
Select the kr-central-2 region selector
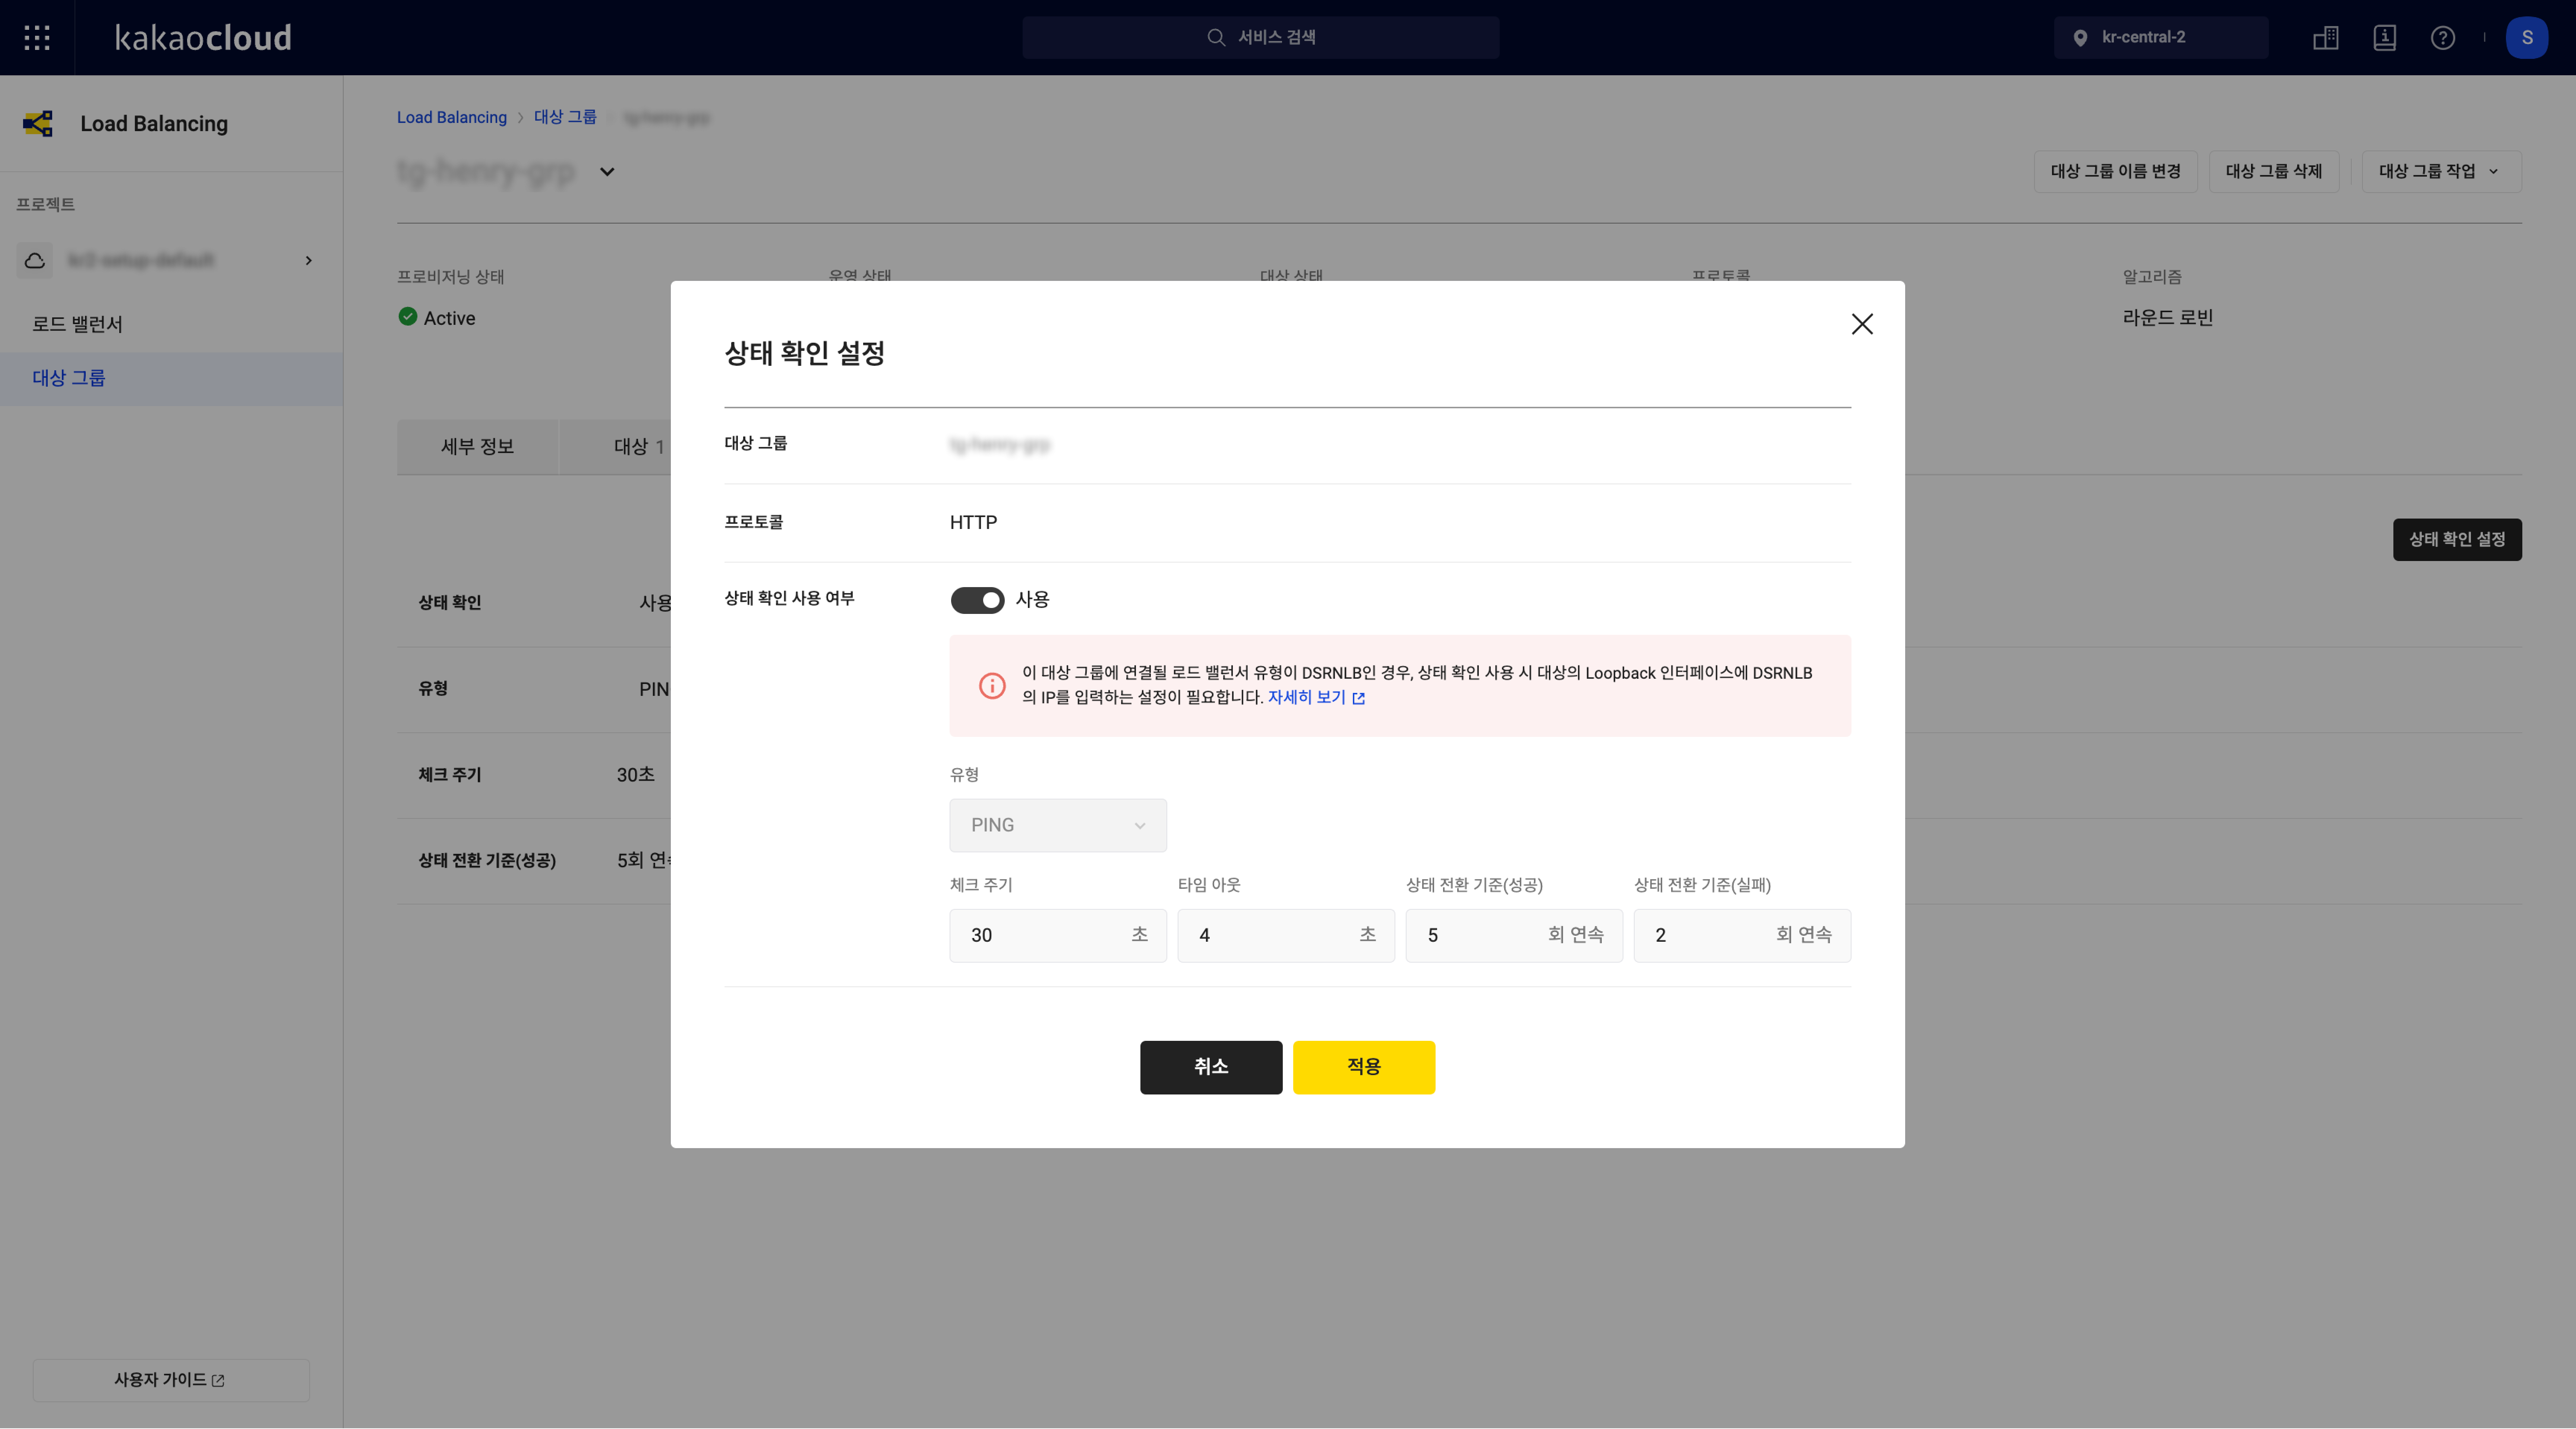click(2161, 38)
